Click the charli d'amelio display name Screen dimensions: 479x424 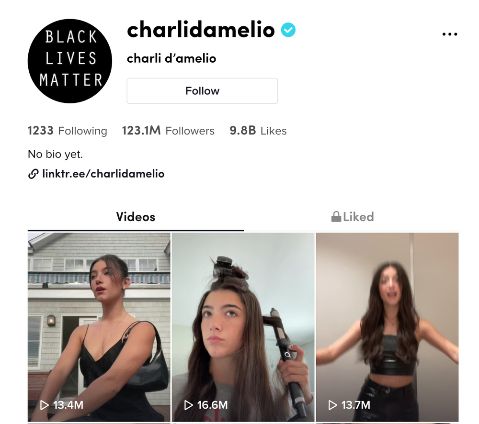coord(171,58)
